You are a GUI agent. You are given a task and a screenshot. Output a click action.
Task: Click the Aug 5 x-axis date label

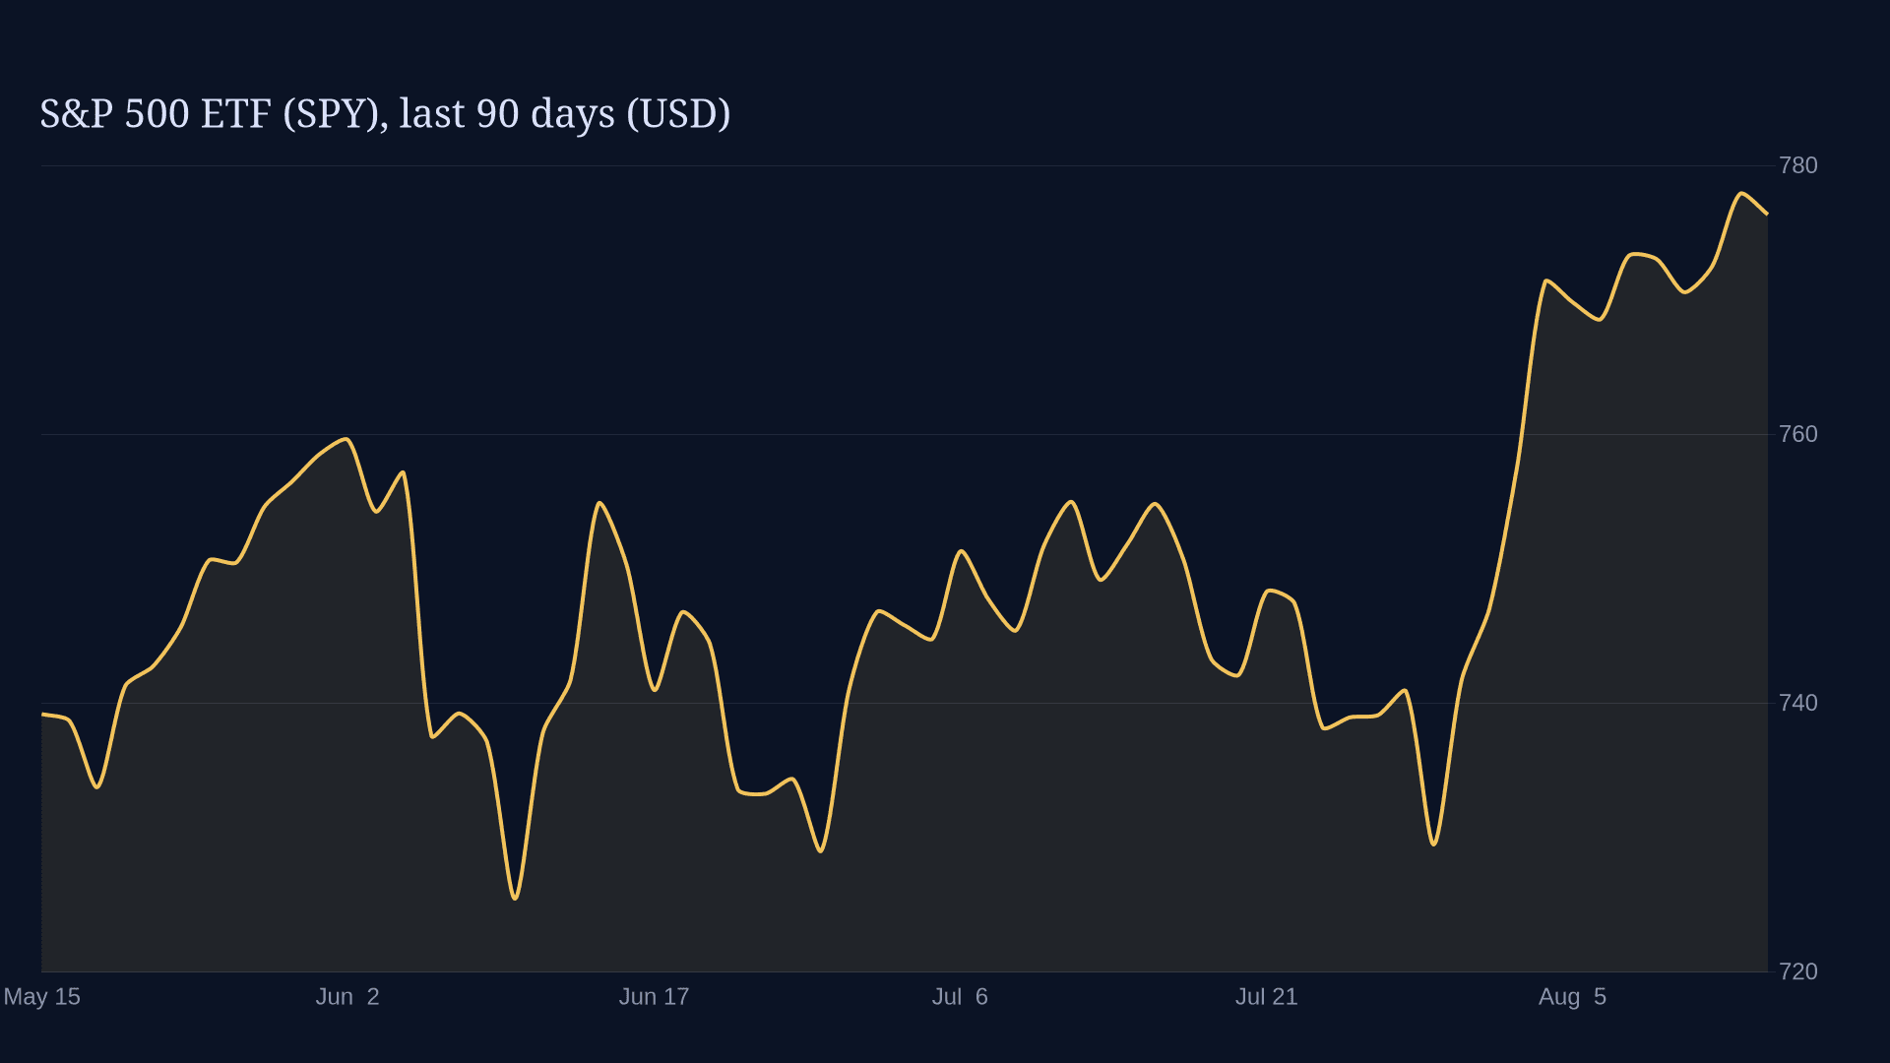[1572, 997]
